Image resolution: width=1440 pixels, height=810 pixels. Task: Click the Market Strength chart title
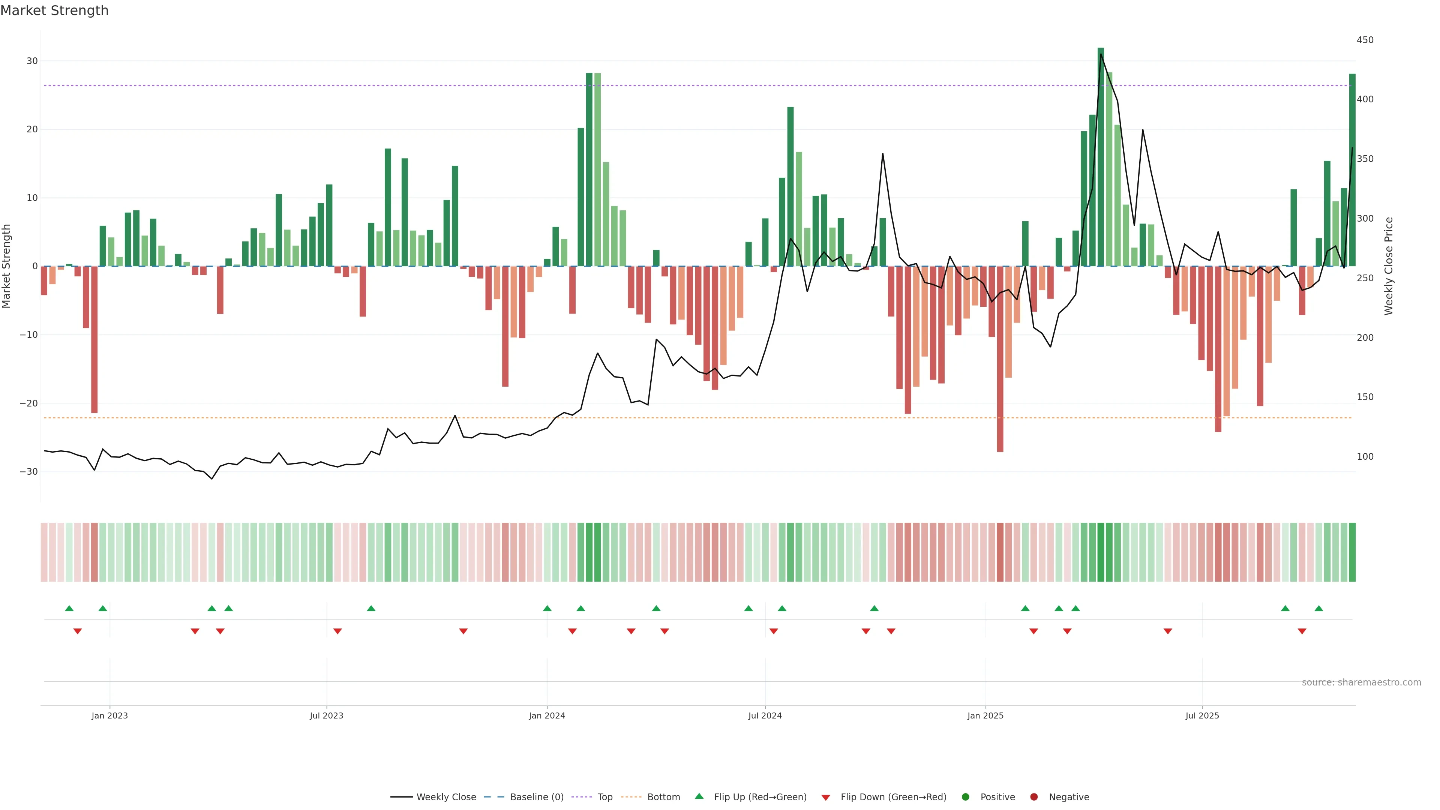click(54, 10)
